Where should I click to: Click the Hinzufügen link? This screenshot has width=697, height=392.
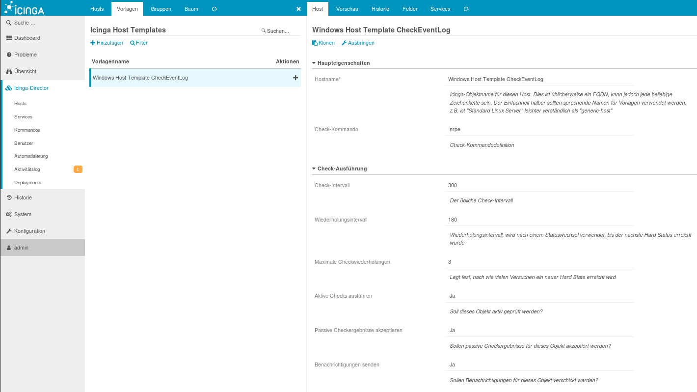pos(107,43)
